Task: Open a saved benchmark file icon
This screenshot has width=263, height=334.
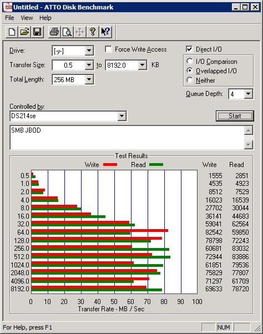Action: [x=24, y=32]
